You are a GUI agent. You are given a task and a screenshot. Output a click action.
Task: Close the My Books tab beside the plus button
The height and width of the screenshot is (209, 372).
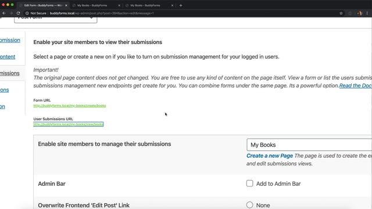pyautogui.click(x=172, y=5)
